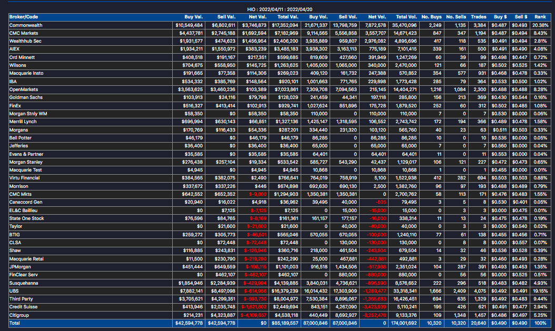The image size is (555, 331).
Task: Select the Shaw broker name
Action: coord(15,250)
